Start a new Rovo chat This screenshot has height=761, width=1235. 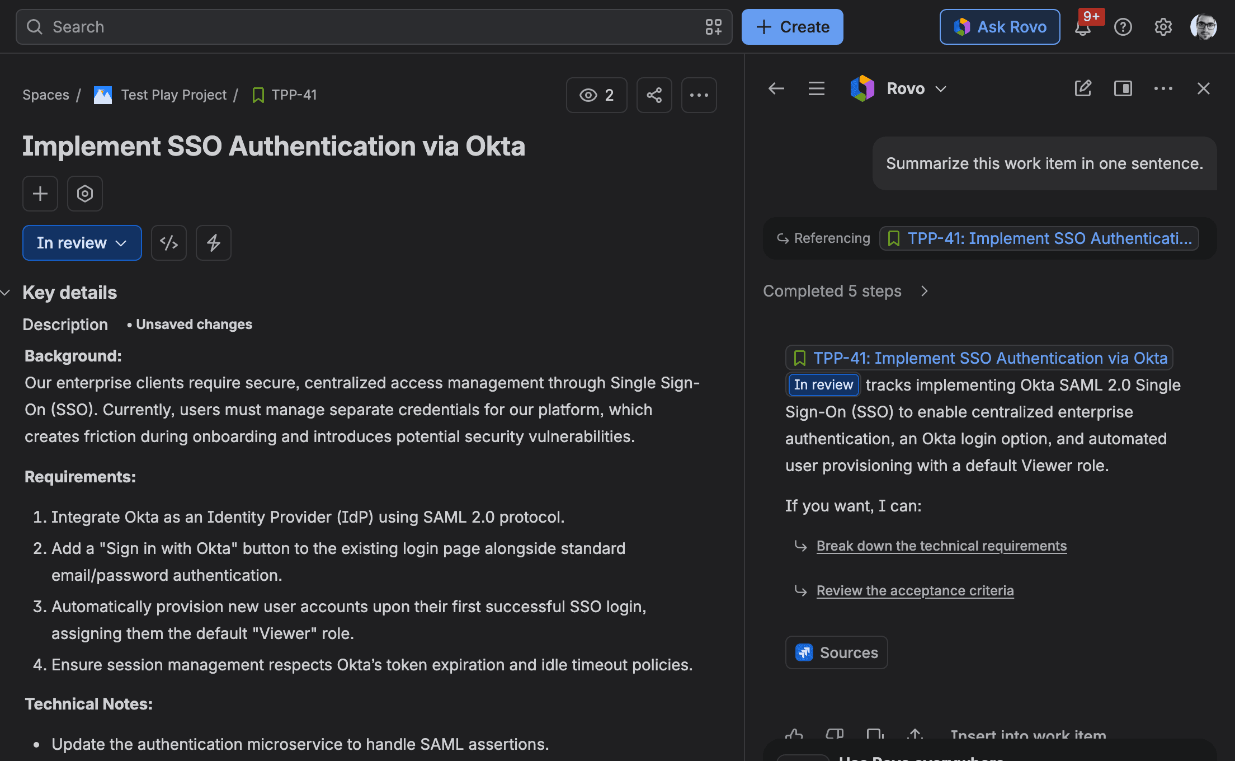point(1083,88)
